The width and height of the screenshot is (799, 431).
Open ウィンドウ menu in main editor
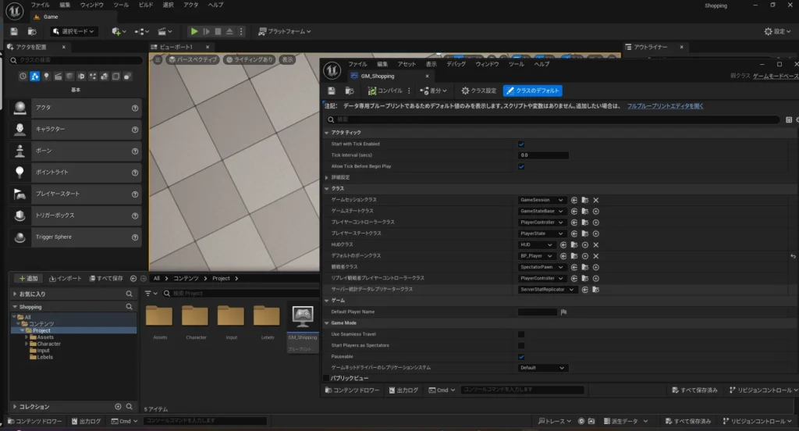(x=92, y=5)
